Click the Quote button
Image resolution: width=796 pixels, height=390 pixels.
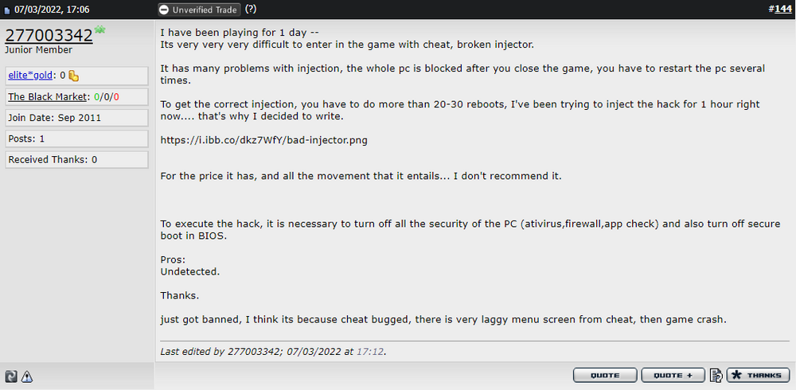pos(605,375)
